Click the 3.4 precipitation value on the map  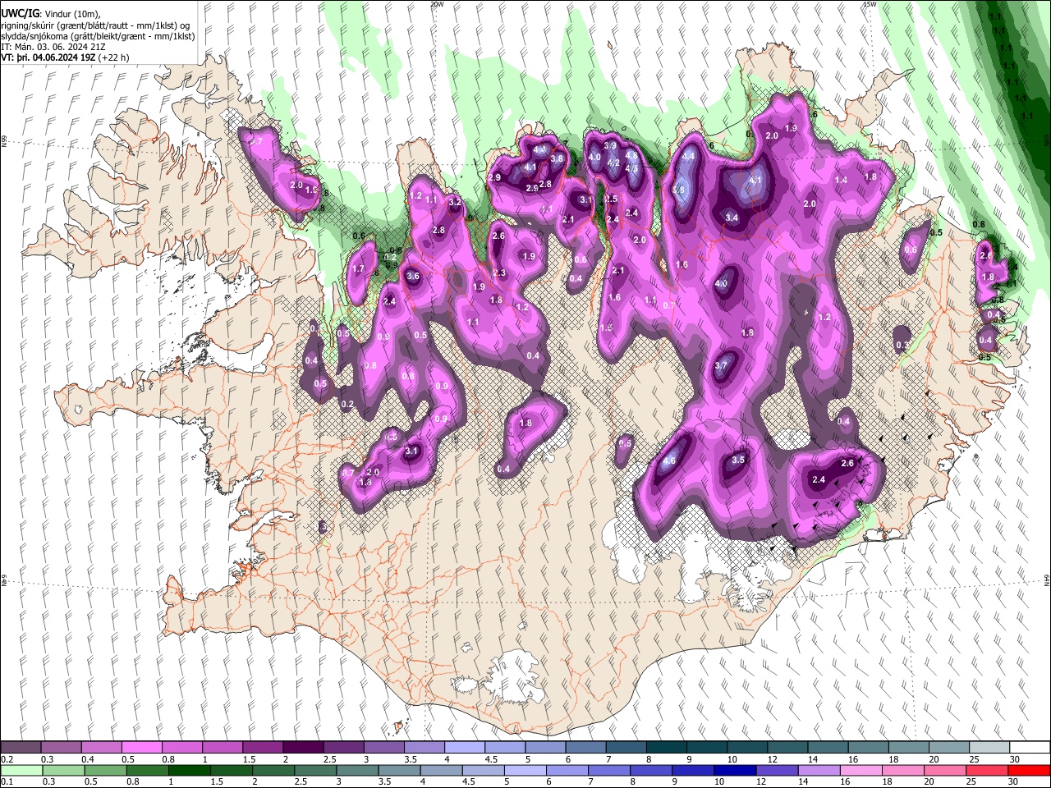pos(732,218)
